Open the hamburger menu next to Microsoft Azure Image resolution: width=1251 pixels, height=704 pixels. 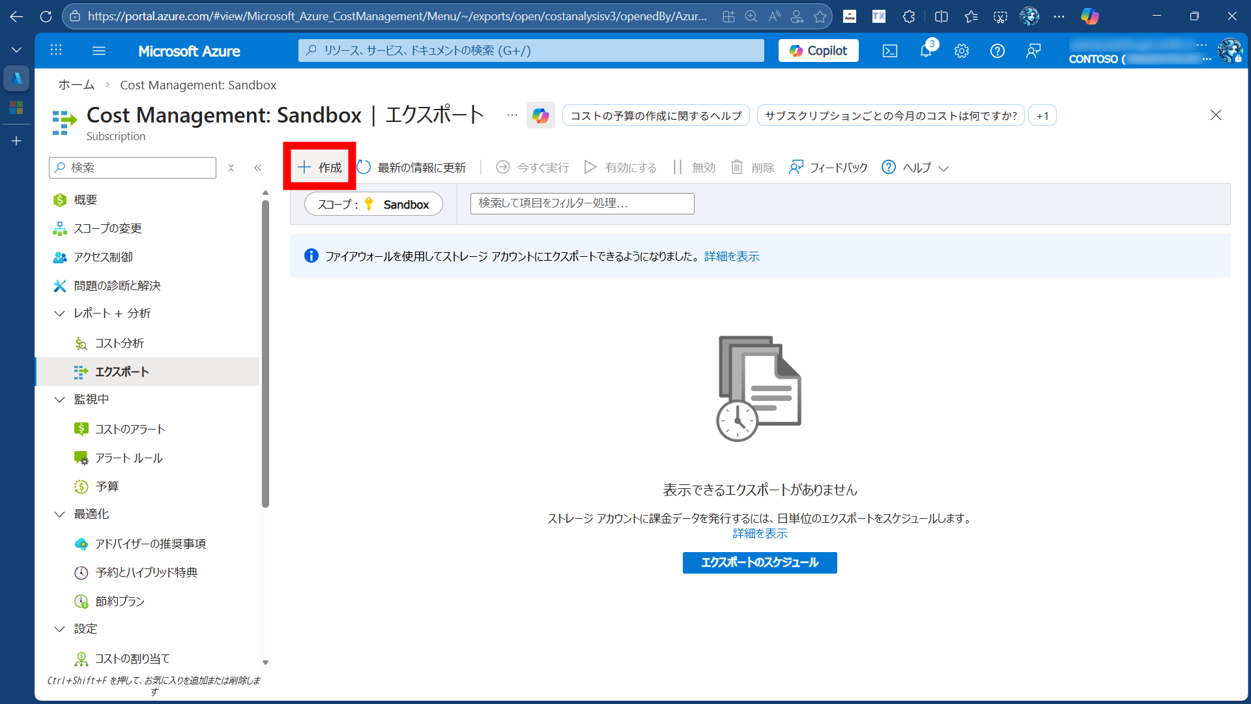(98, 50)
